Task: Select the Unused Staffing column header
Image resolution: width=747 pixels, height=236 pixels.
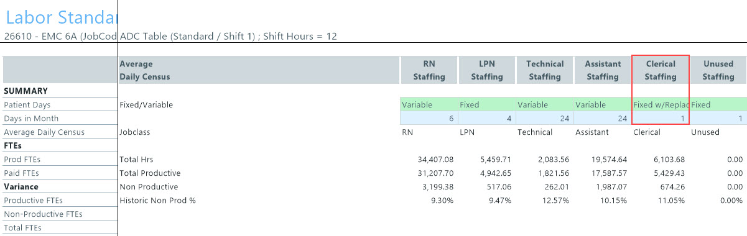Action: (718, 70)
